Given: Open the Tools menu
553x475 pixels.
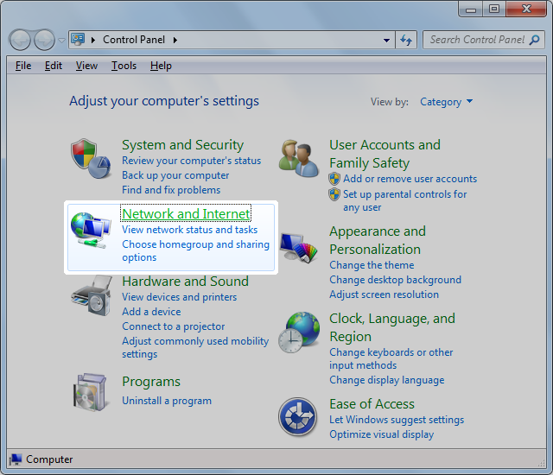Looking at the screenshot, I should tap(124, 66).
